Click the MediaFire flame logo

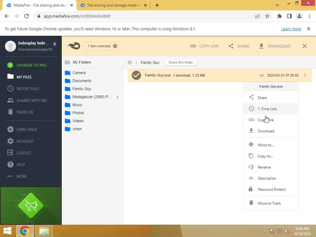74,46
